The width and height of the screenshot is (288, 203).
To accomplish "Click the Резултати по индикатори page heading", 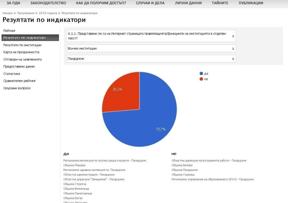I will [44, 20].
